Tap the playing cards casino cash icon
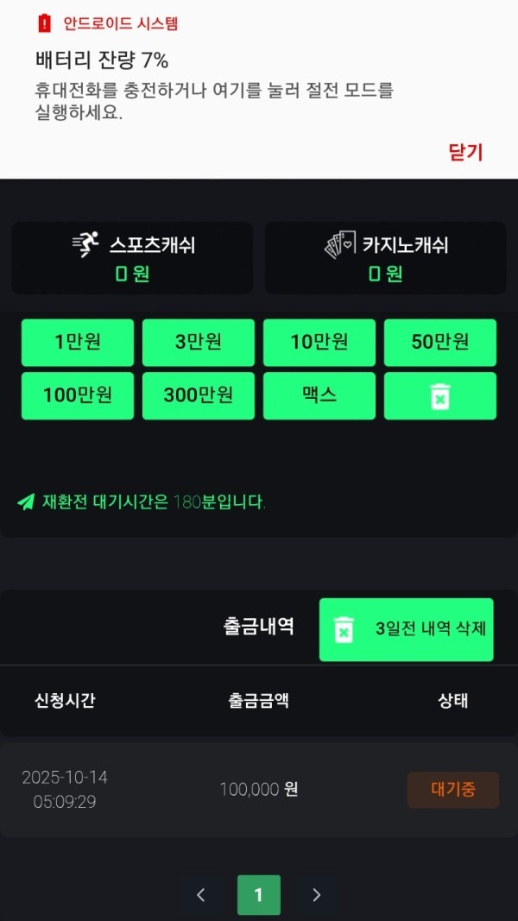Viewport: 518px width, 921px height. coord(339,245)
